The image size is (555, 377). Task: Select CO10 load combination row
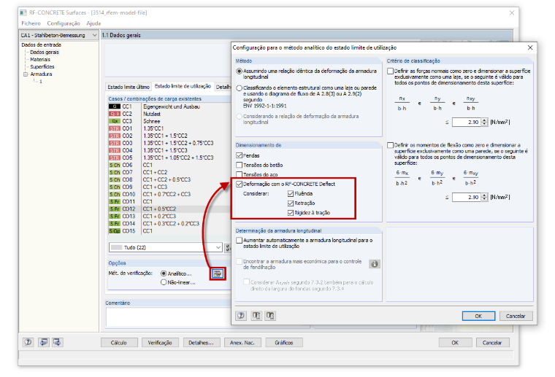click(x=170, y=194)
